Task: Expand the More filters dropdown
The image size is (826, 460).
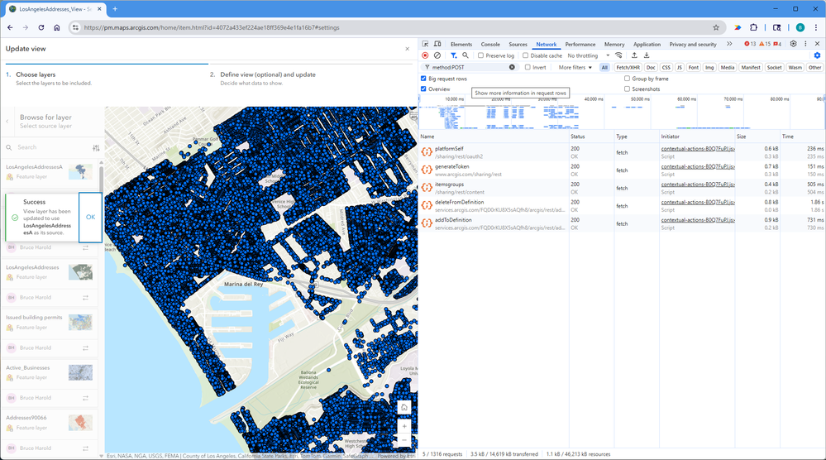Action: 575,67
